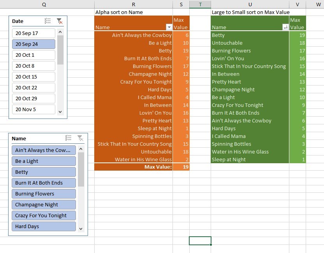
Task: Click the Date slicer scrollbar thumb
Action: tap(60, 50)
